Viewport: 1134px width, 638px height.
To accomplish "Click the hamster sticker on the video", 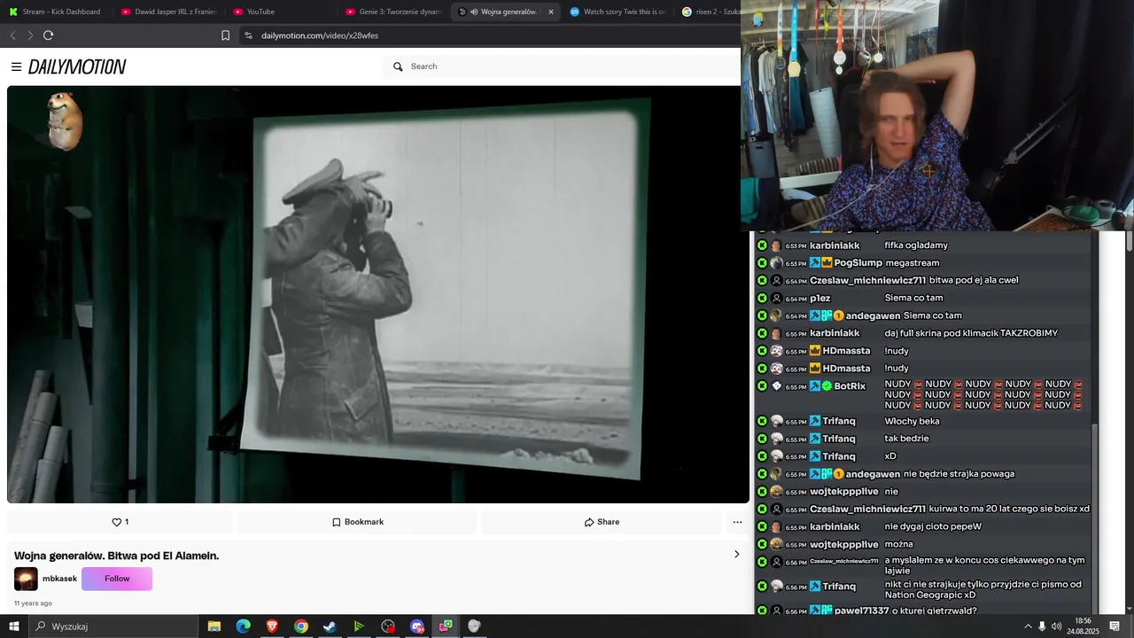I will click(x=64, y=121).
